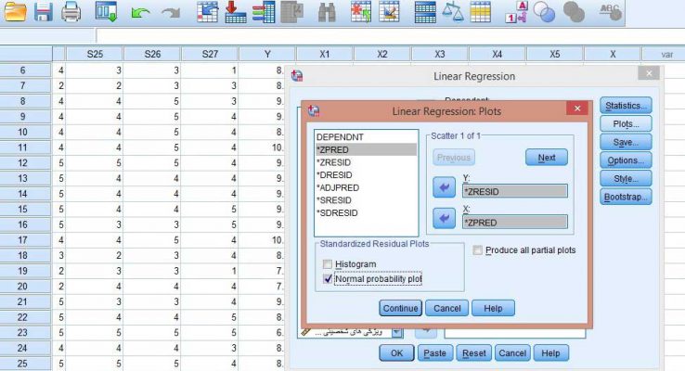Screen dimensions: 685x371
Task: Click Paste in Linear Regression dialog
Action: tap(434, 352)
